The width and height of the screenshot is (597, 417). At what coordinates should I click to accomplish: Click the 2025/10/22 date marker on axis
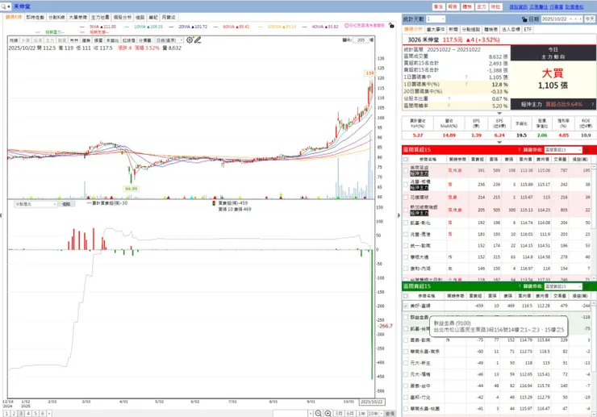click(x=372, y=402)
